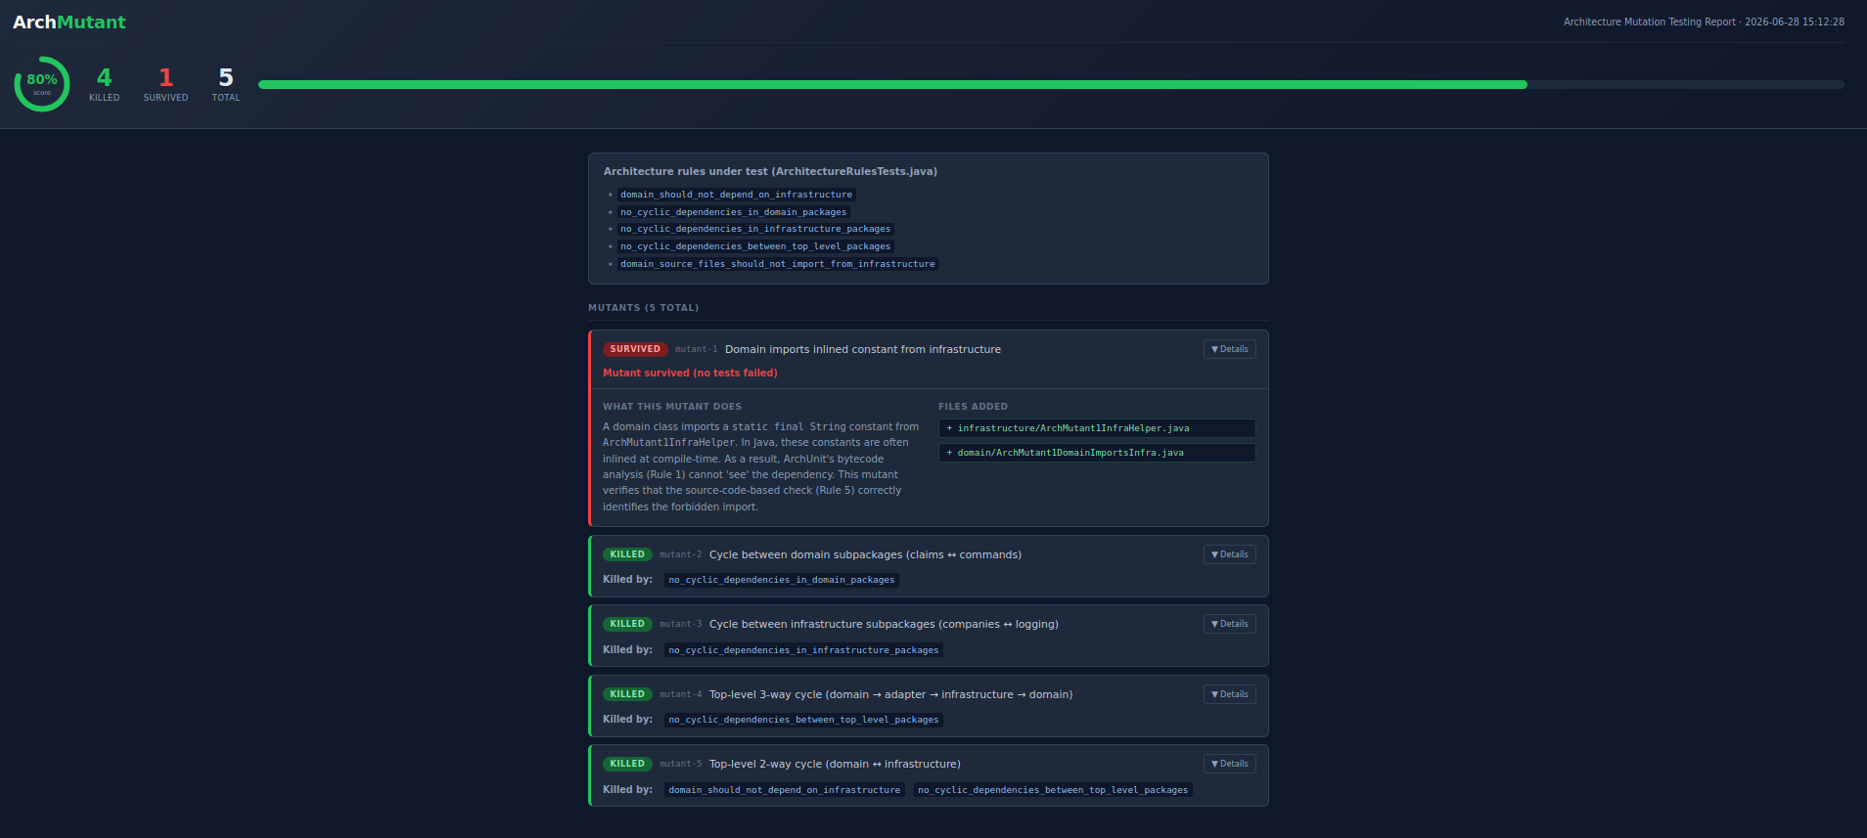
Task: Click added file infrastructure/ArchMutant1InfraHelper.java
Action: click(1097, 428)
